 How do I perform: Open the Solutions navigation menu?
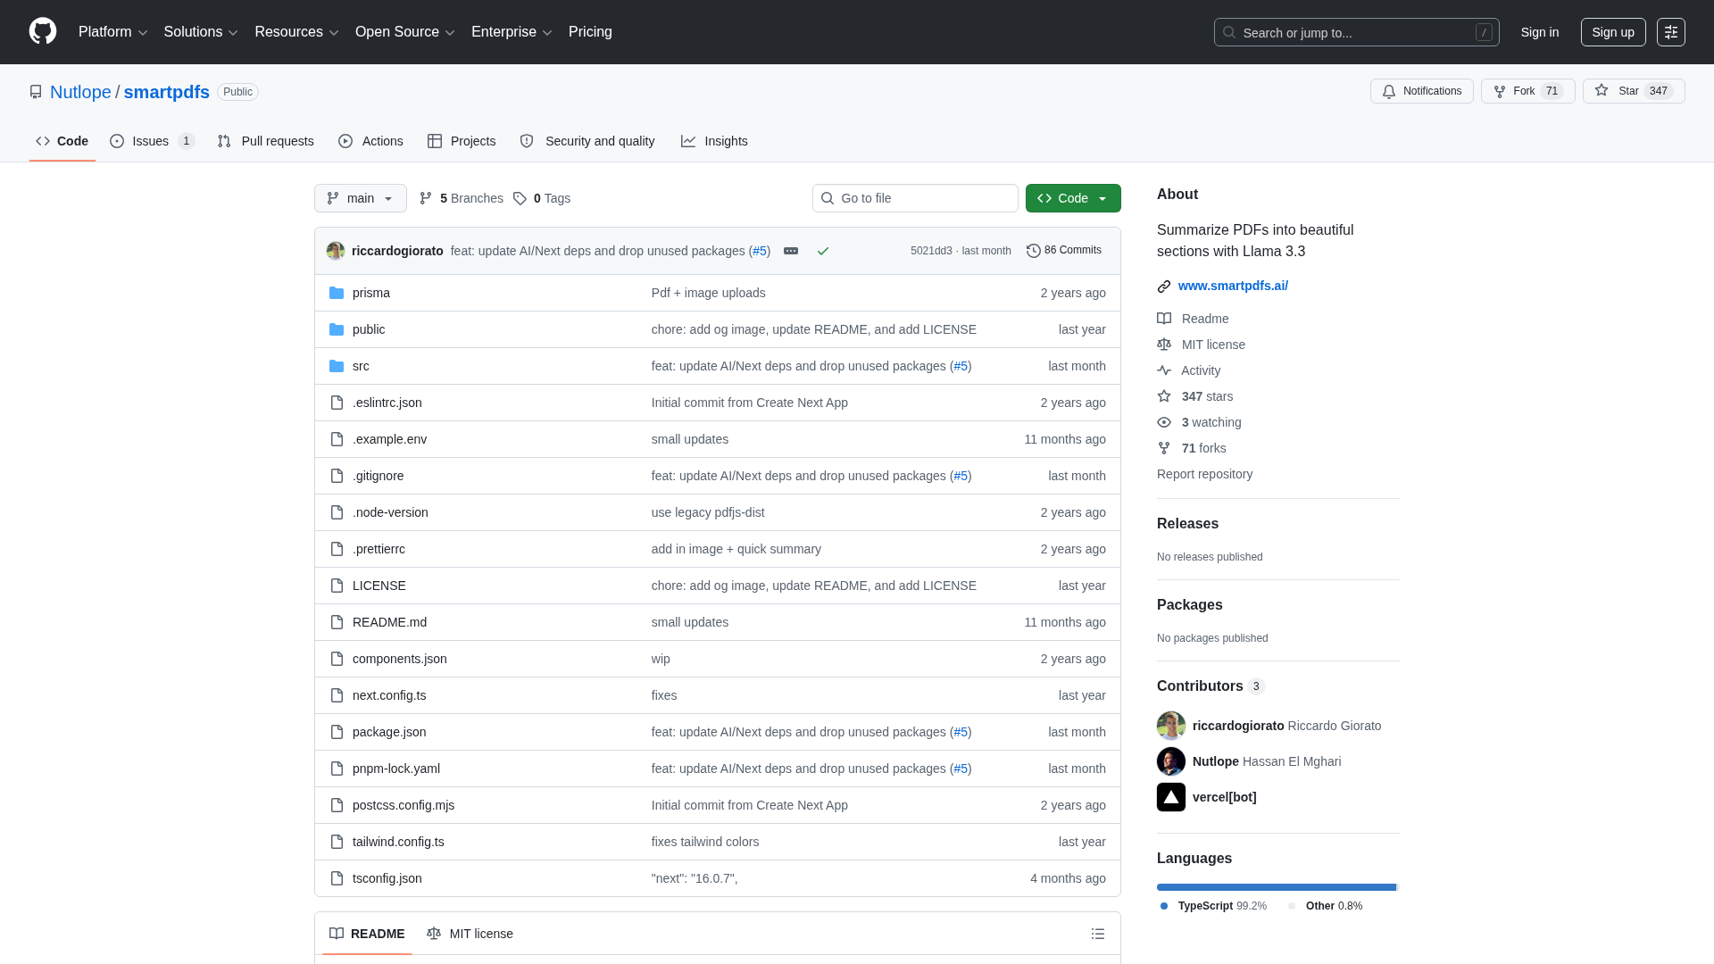[x=201, y=32]
